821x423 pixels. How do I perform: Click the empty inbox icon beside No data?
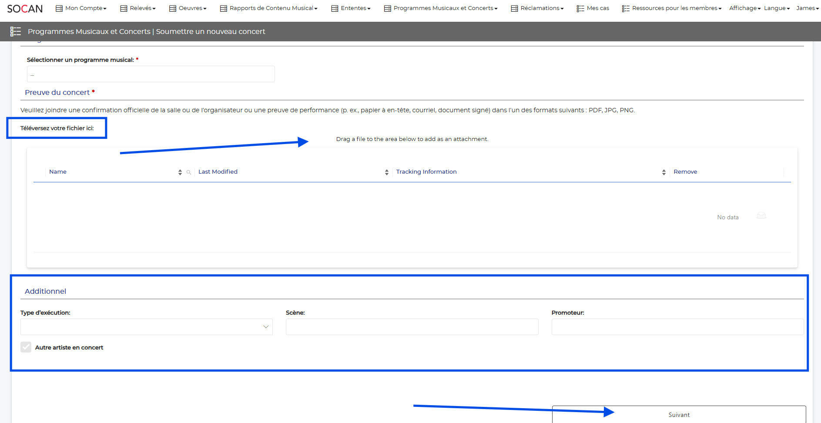click(x=761, y=216)
